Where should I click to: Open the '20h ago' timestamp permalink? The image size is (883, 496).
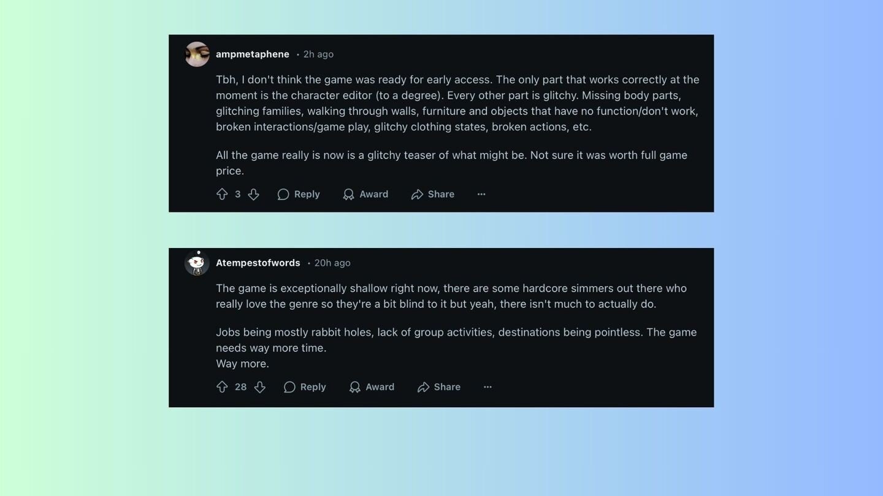(x=332, y=263)
